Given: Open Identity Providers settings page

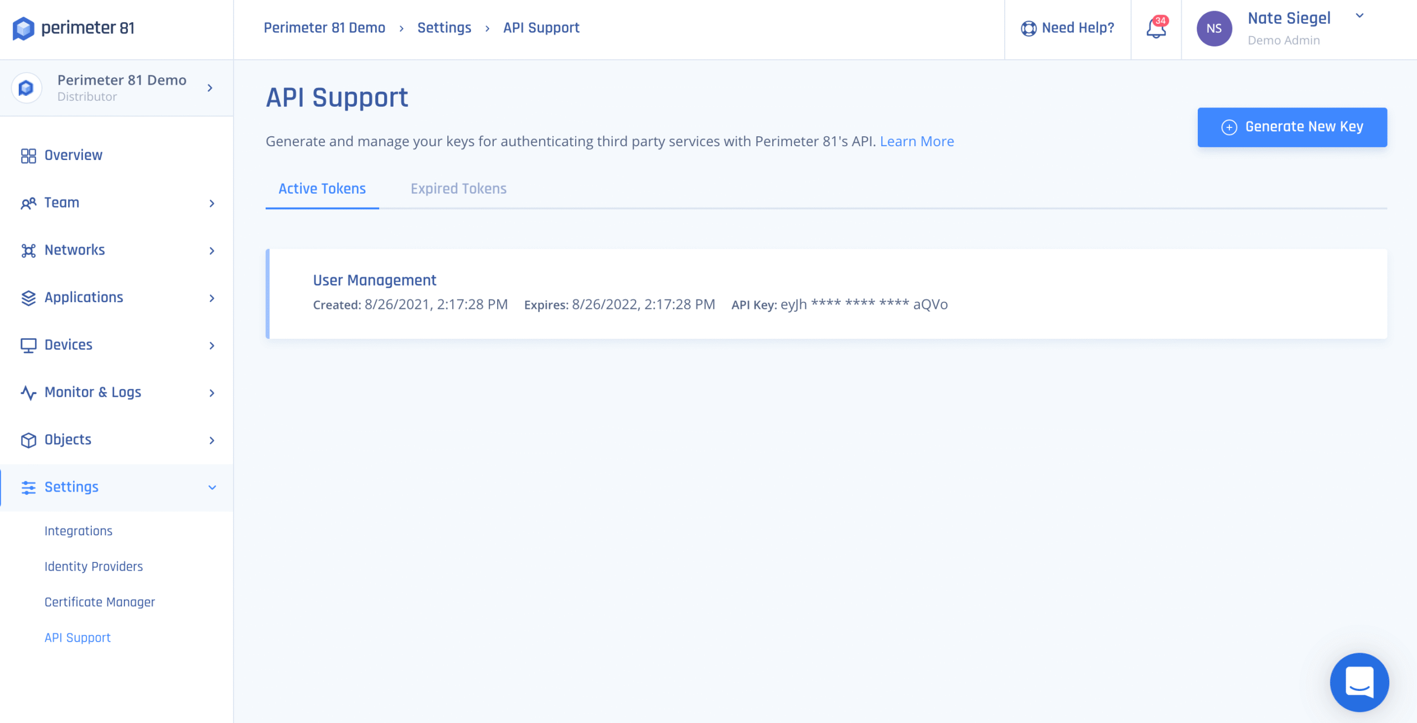Looking at the screenshot, I should 94,566.
